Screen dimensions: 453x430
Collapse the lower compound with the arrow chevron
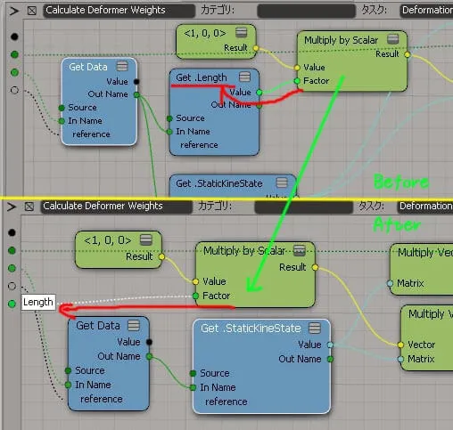12,207
